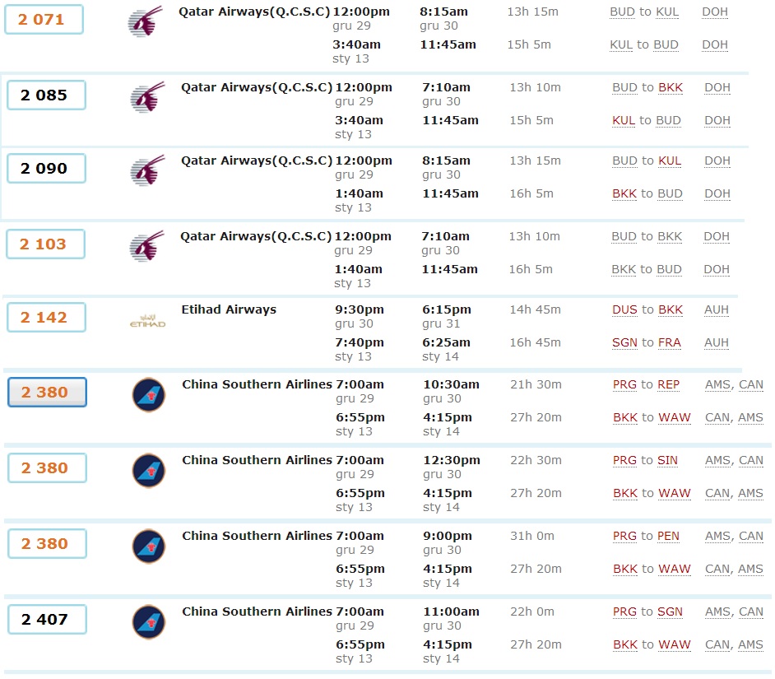775x679 pixels.
Task: Open the 2 103 fare button
Action: pos(45,244)
